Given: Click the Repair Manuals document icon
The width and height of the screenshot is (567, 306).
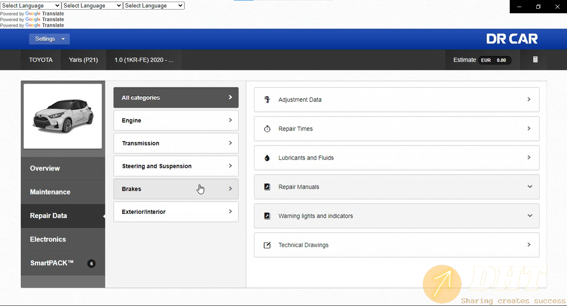Looking at the screenshot, I should 267,187.
